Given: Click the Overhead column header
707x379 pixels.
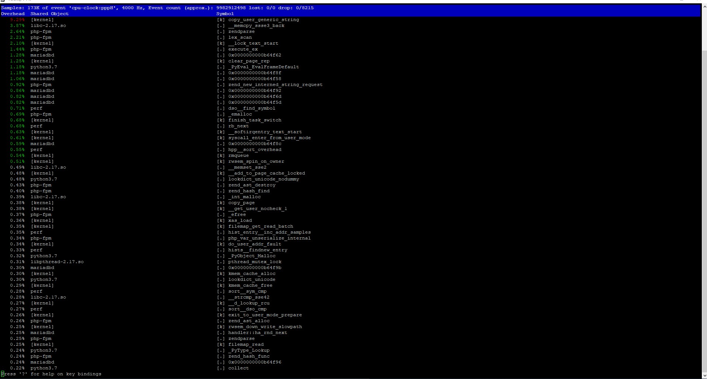Looking at the screenshot, I should pyautogui.click(x=13, y=14).
